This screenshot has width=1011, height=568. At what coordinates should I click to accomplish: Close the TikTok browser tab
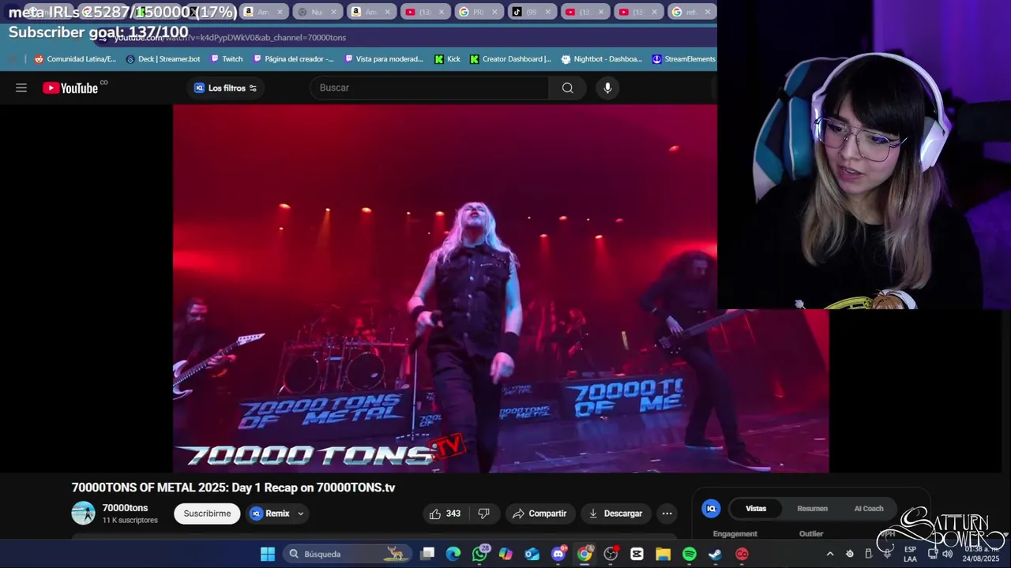point(547,12)
